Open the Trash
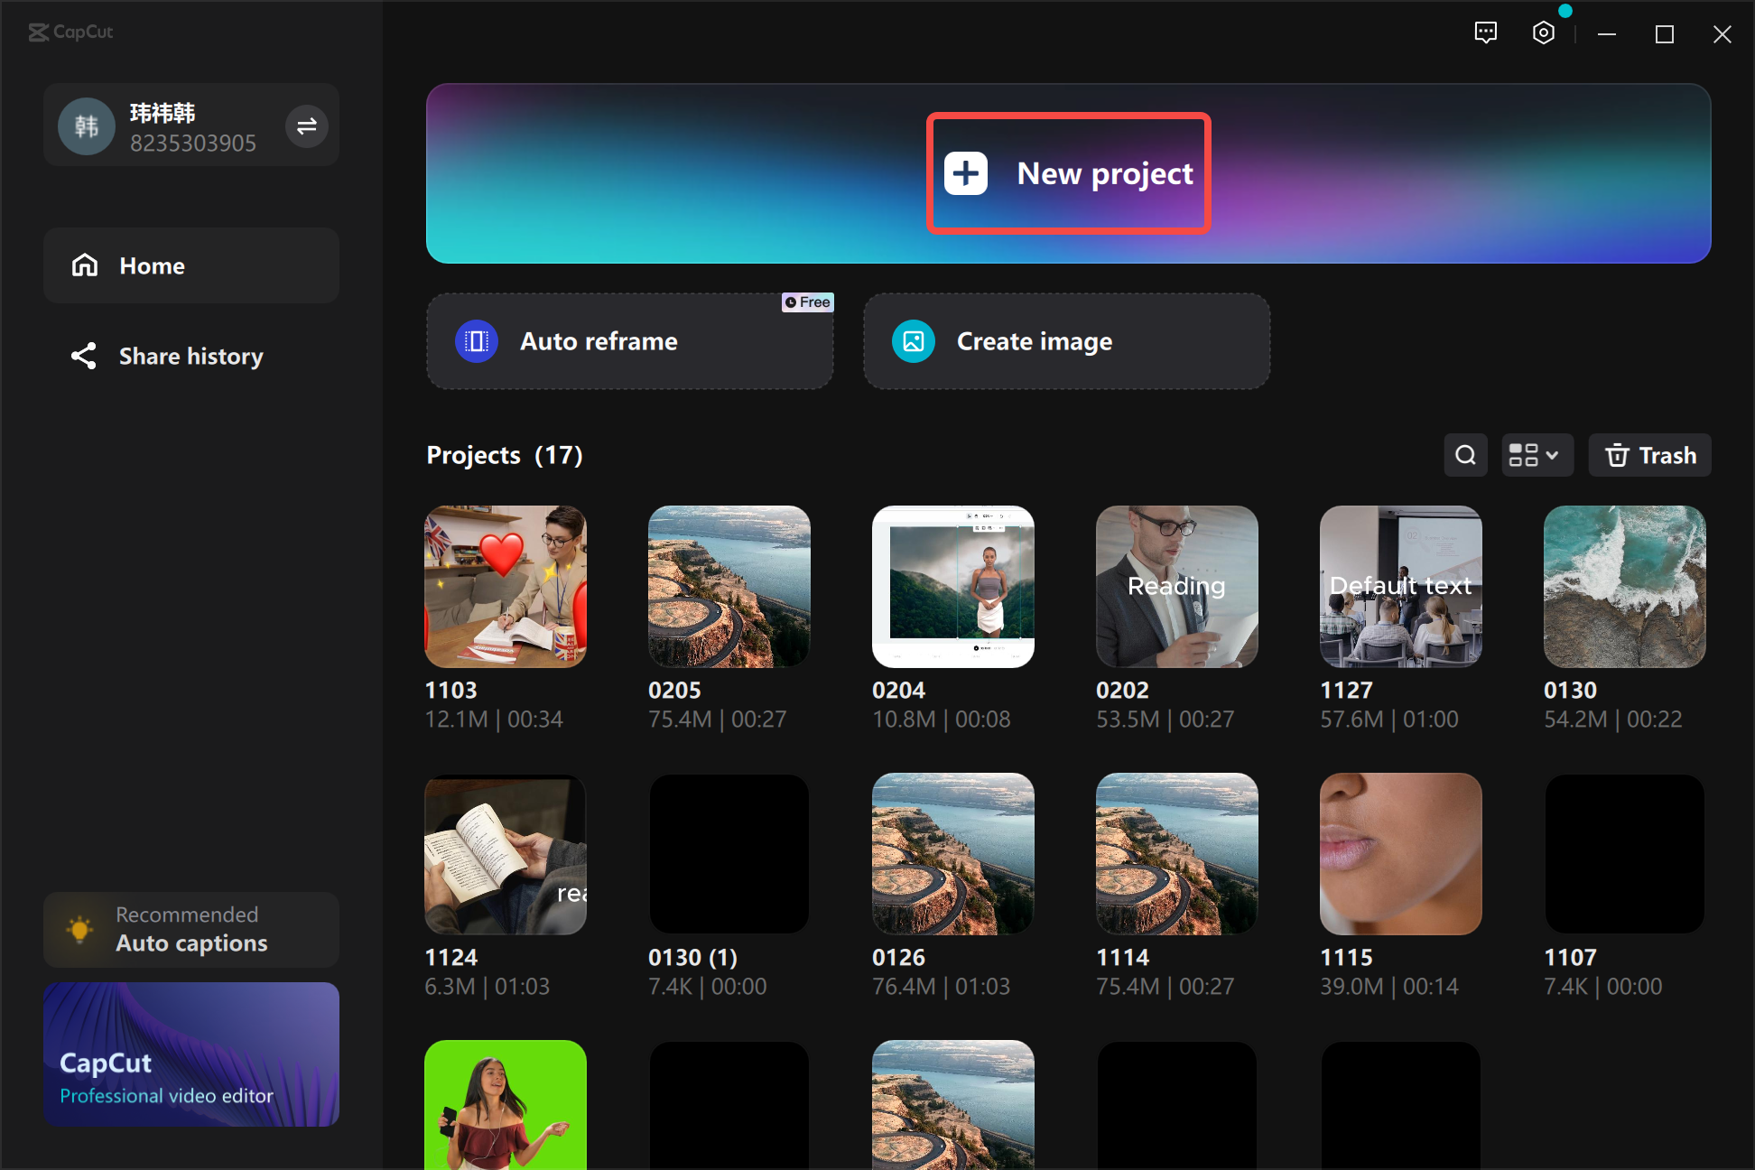Image resolution: width=1755 pixels, height=1170 pixels. (1649, 455)
